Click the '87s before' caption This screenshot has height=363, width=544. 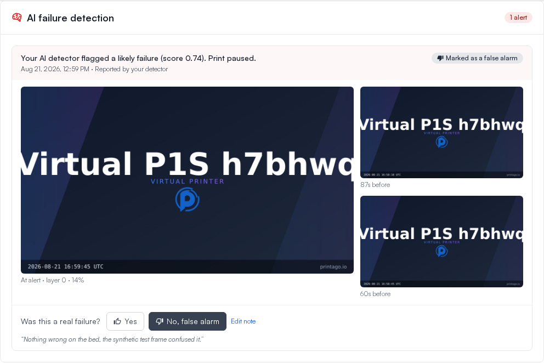pos(375,185)
